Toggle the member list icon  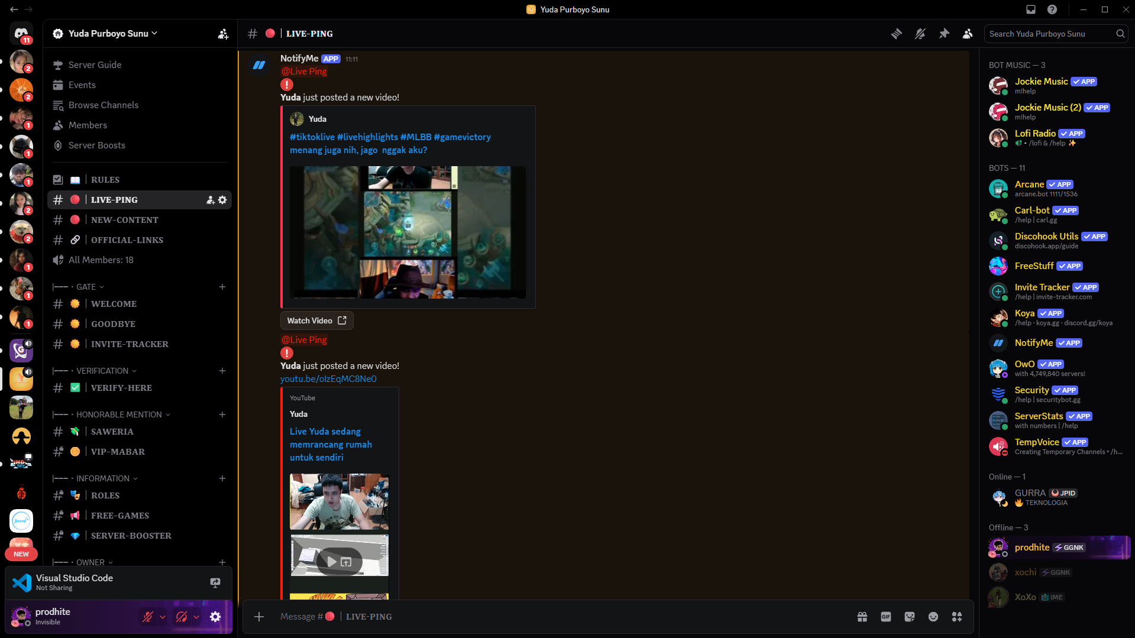pyautogui.click(x=968, y=34)
